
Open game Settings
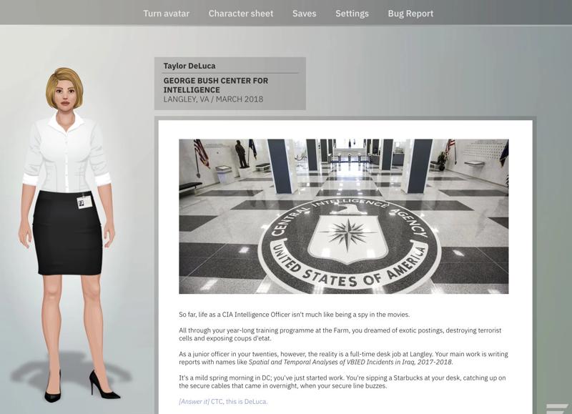(352, 14)
